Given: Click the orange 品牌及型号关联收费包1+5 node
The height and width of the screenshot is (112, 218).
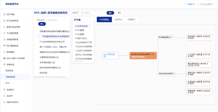Looking at the screenshot, I should pyautogui.click(x=143, y=56).
